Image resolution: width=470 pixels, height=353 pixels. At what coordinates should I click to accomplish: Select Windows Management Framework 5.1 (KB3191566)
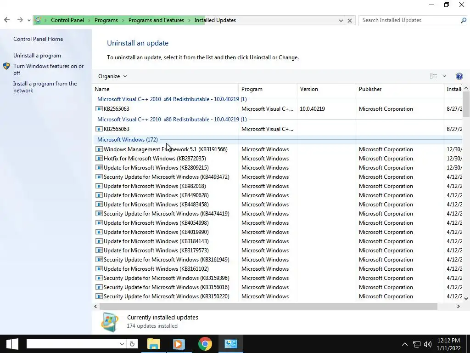click(278, 149)
